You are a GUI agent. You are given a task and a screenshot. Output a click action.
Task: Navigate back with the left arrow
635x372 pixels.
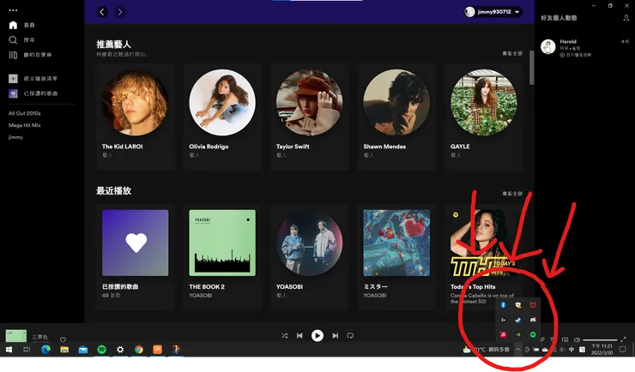pos(102,12)
